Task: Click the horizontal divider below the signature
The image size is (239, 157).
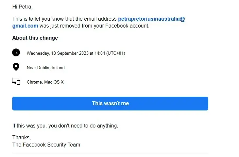Action: [x=110, y=153]
